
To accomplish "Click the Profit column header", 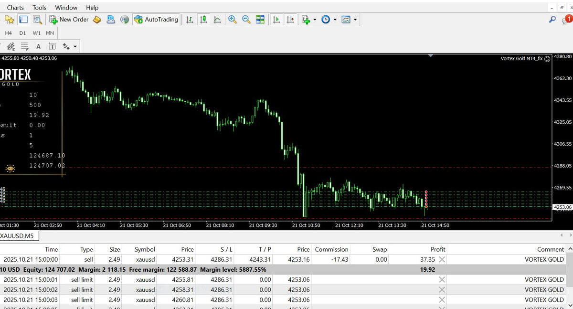I will tap(437, 249).
